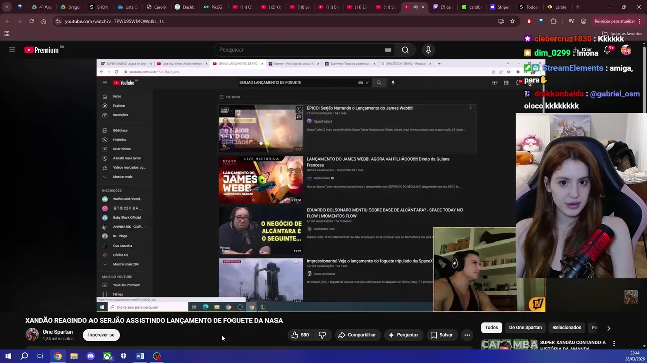Image resolution: width=647 pixels, height=363 pixels.
Task: Go back to the previous page
Action: (x=7, y=21)
